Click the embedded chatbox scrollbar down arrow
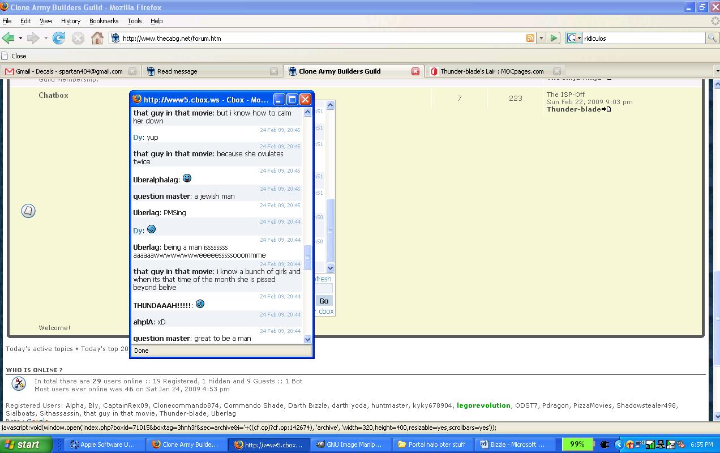The height and width of the screenshot is (453, 720). (x=331, y=268)
